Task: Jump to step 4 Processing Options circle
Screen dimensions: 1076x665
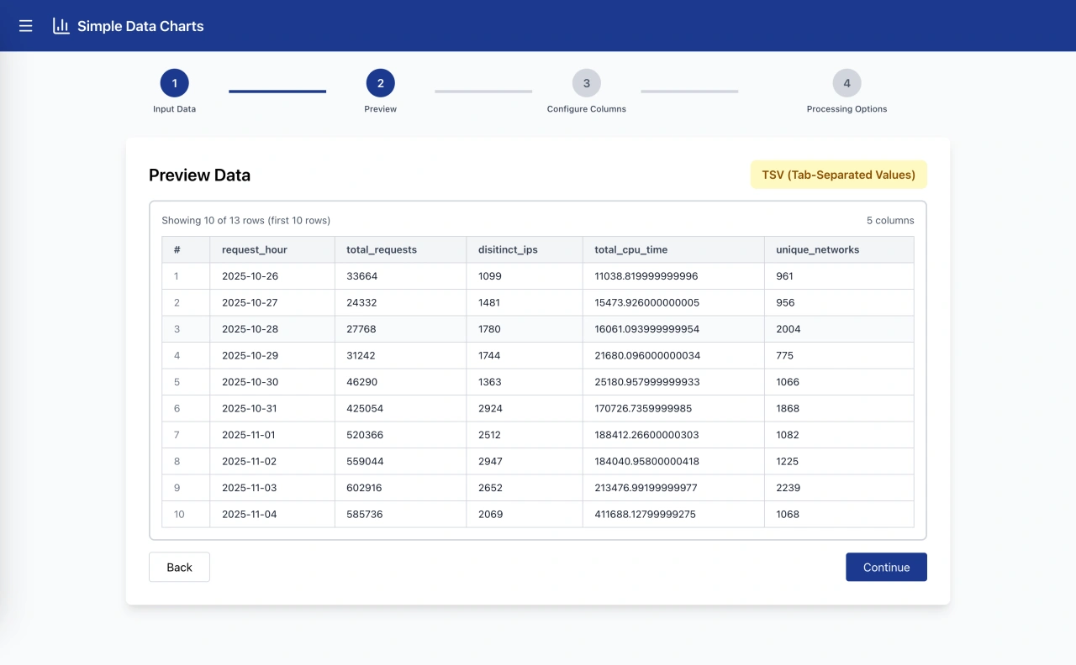Action: 847,83
